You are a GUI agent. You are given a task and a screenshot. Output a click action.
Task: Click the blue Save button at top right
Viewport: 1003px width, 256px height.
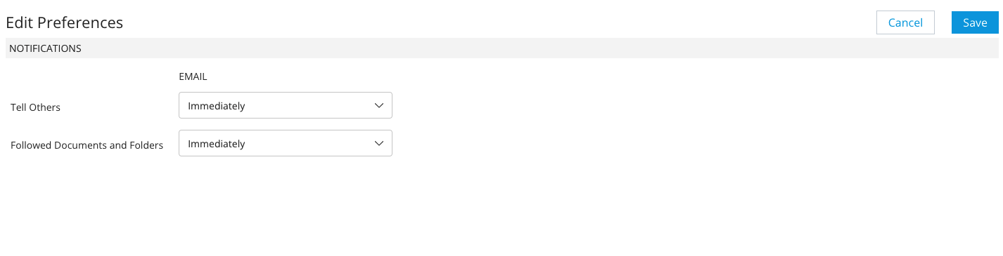point(975,22)
